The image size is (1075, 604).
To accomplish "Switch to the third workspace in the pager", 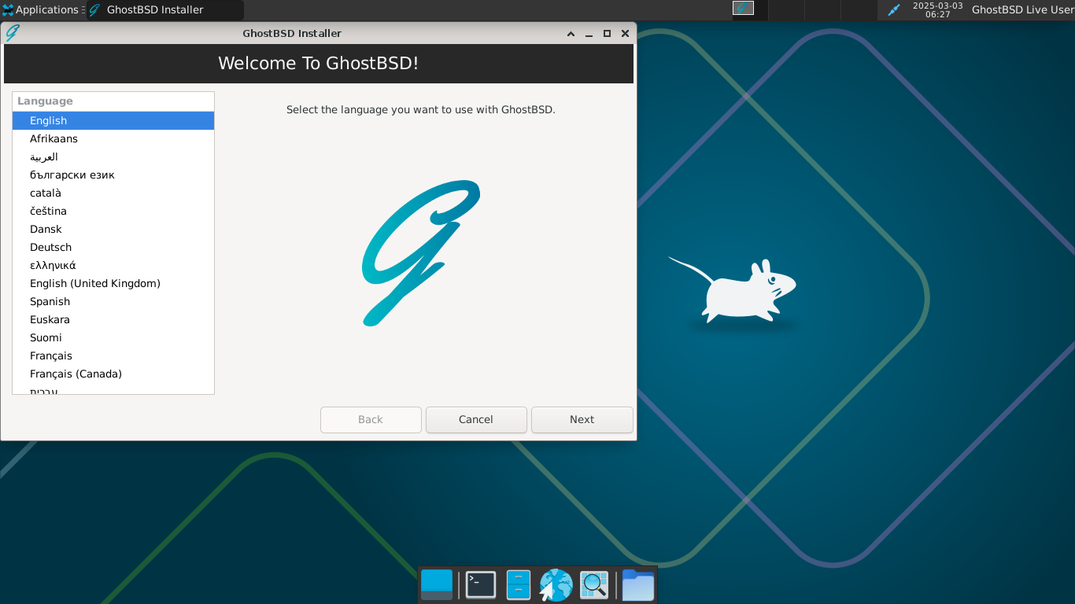I will 822,10.
